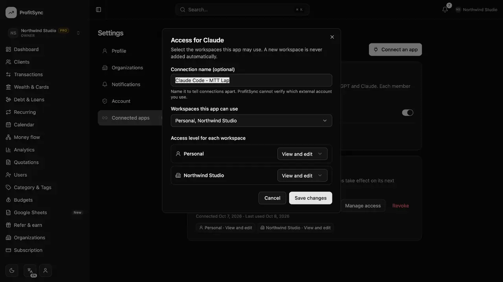The height and width of the screenshot is (282, 503).
Task: Click the Debt & Loans icon
Action: pyautogui.click(x=8, y=99)
